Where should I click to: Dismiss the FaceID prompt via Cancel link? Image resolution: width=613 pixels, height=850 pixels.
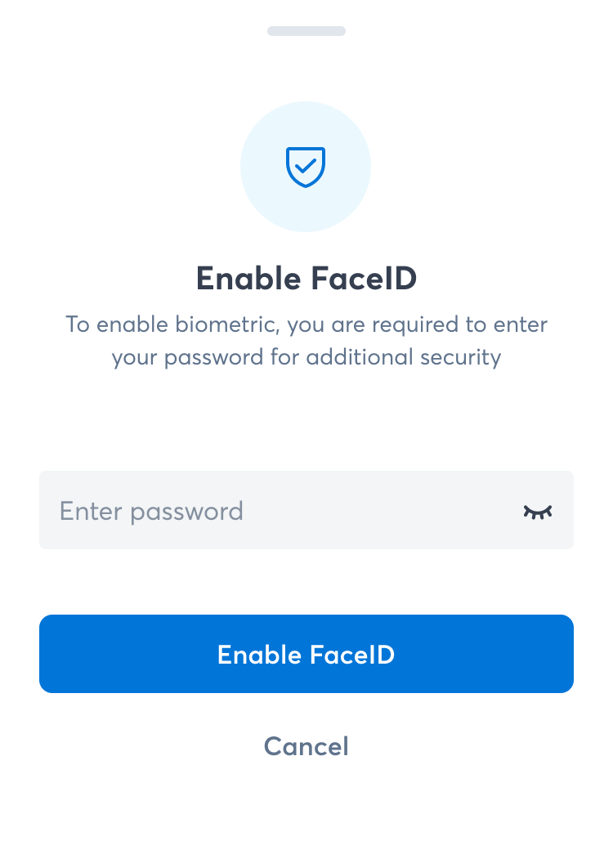pyautogui.click(x=306, y=745)
